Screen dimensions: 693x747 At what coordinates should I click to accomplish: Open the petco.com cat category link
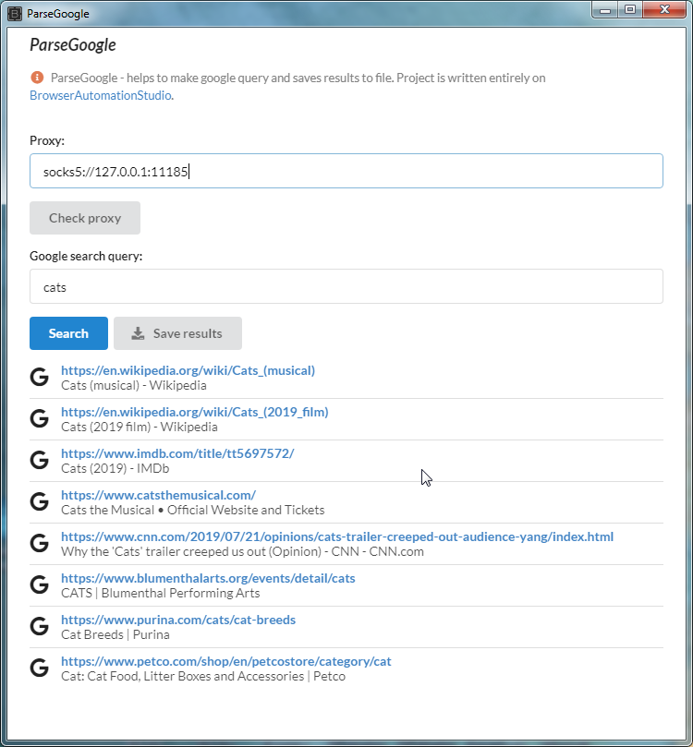pos(226,661)
